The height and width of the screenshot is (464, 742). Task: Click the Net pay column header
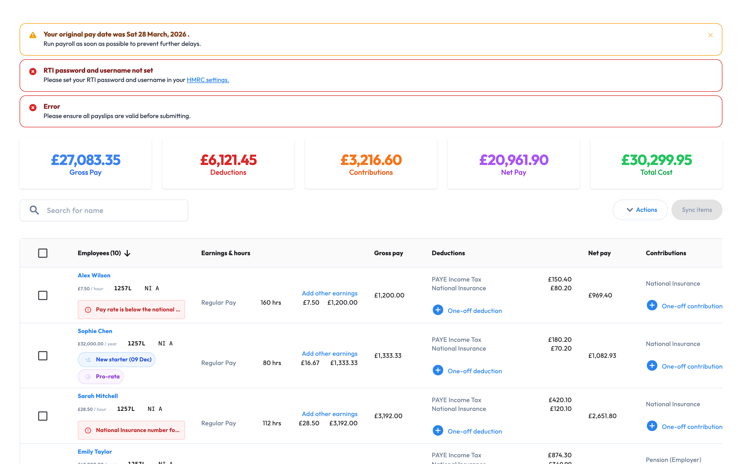tap(599, 253)
